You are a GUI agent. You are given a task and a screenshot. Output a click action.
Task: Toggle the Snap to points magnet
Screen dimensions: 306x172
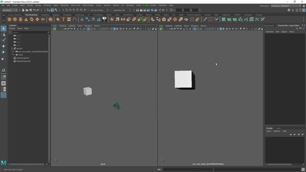pyautogui.click(x=74, y=10)
